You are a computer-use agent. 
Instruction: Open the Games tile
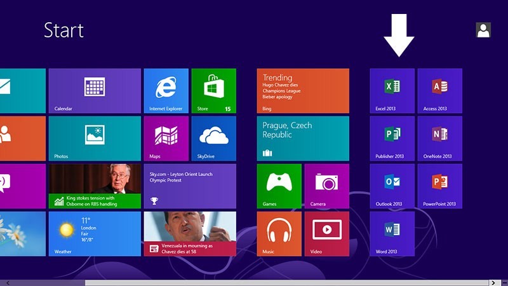[279, 186]
